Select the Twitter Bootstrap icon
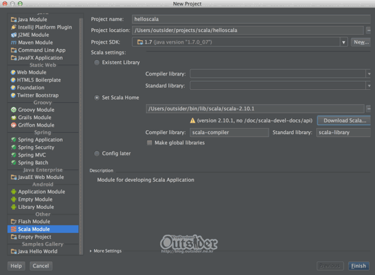 coord(13,95)
